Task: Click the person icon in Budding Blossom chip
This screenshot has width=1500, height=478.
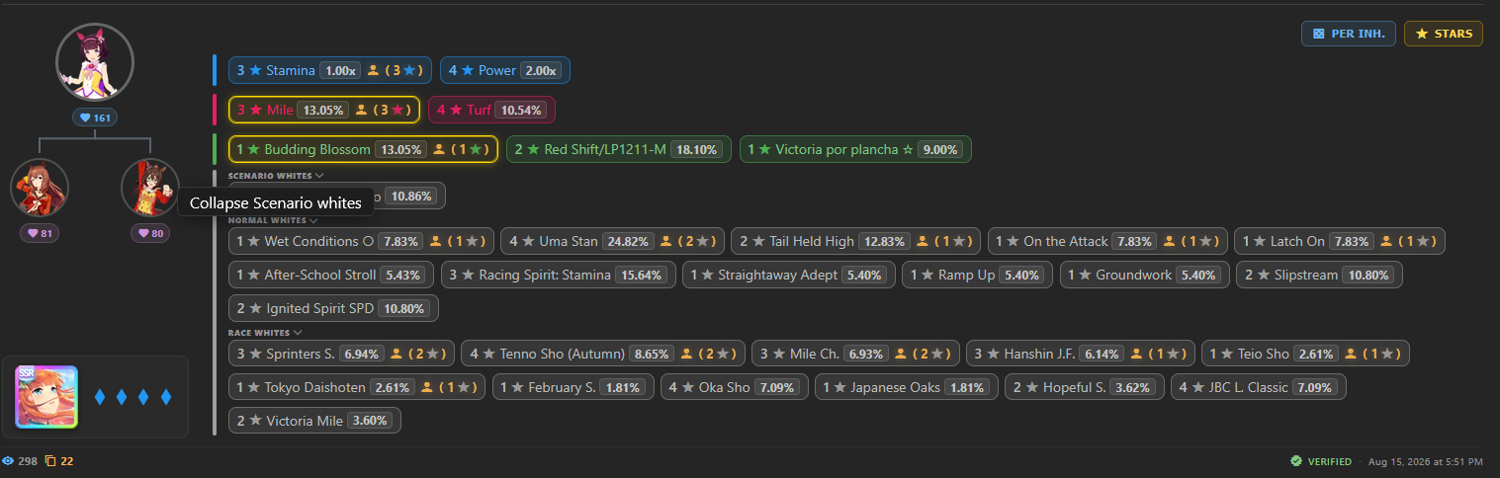Action: click(x=439, y=149)
